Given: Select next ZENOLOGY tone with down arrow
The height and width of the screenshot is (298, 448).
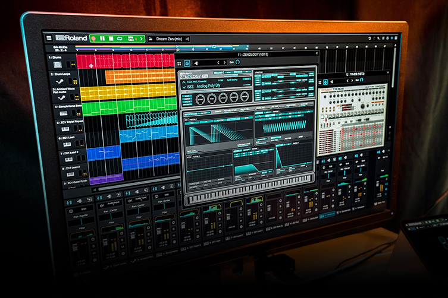Looking at the screenshot, I should pyautogui.click(x=184, y=87).
